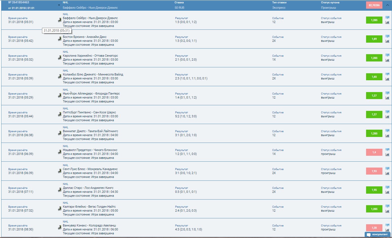
Task: Open the monitor icon for Нэшвилл Предаторс match
Action: point(387,150)
